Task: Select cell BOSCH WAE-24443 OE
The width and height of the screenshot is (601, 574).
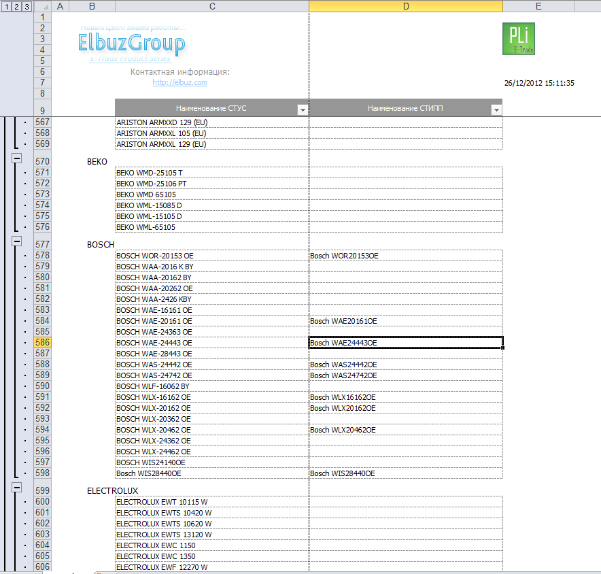Action: 212,342
